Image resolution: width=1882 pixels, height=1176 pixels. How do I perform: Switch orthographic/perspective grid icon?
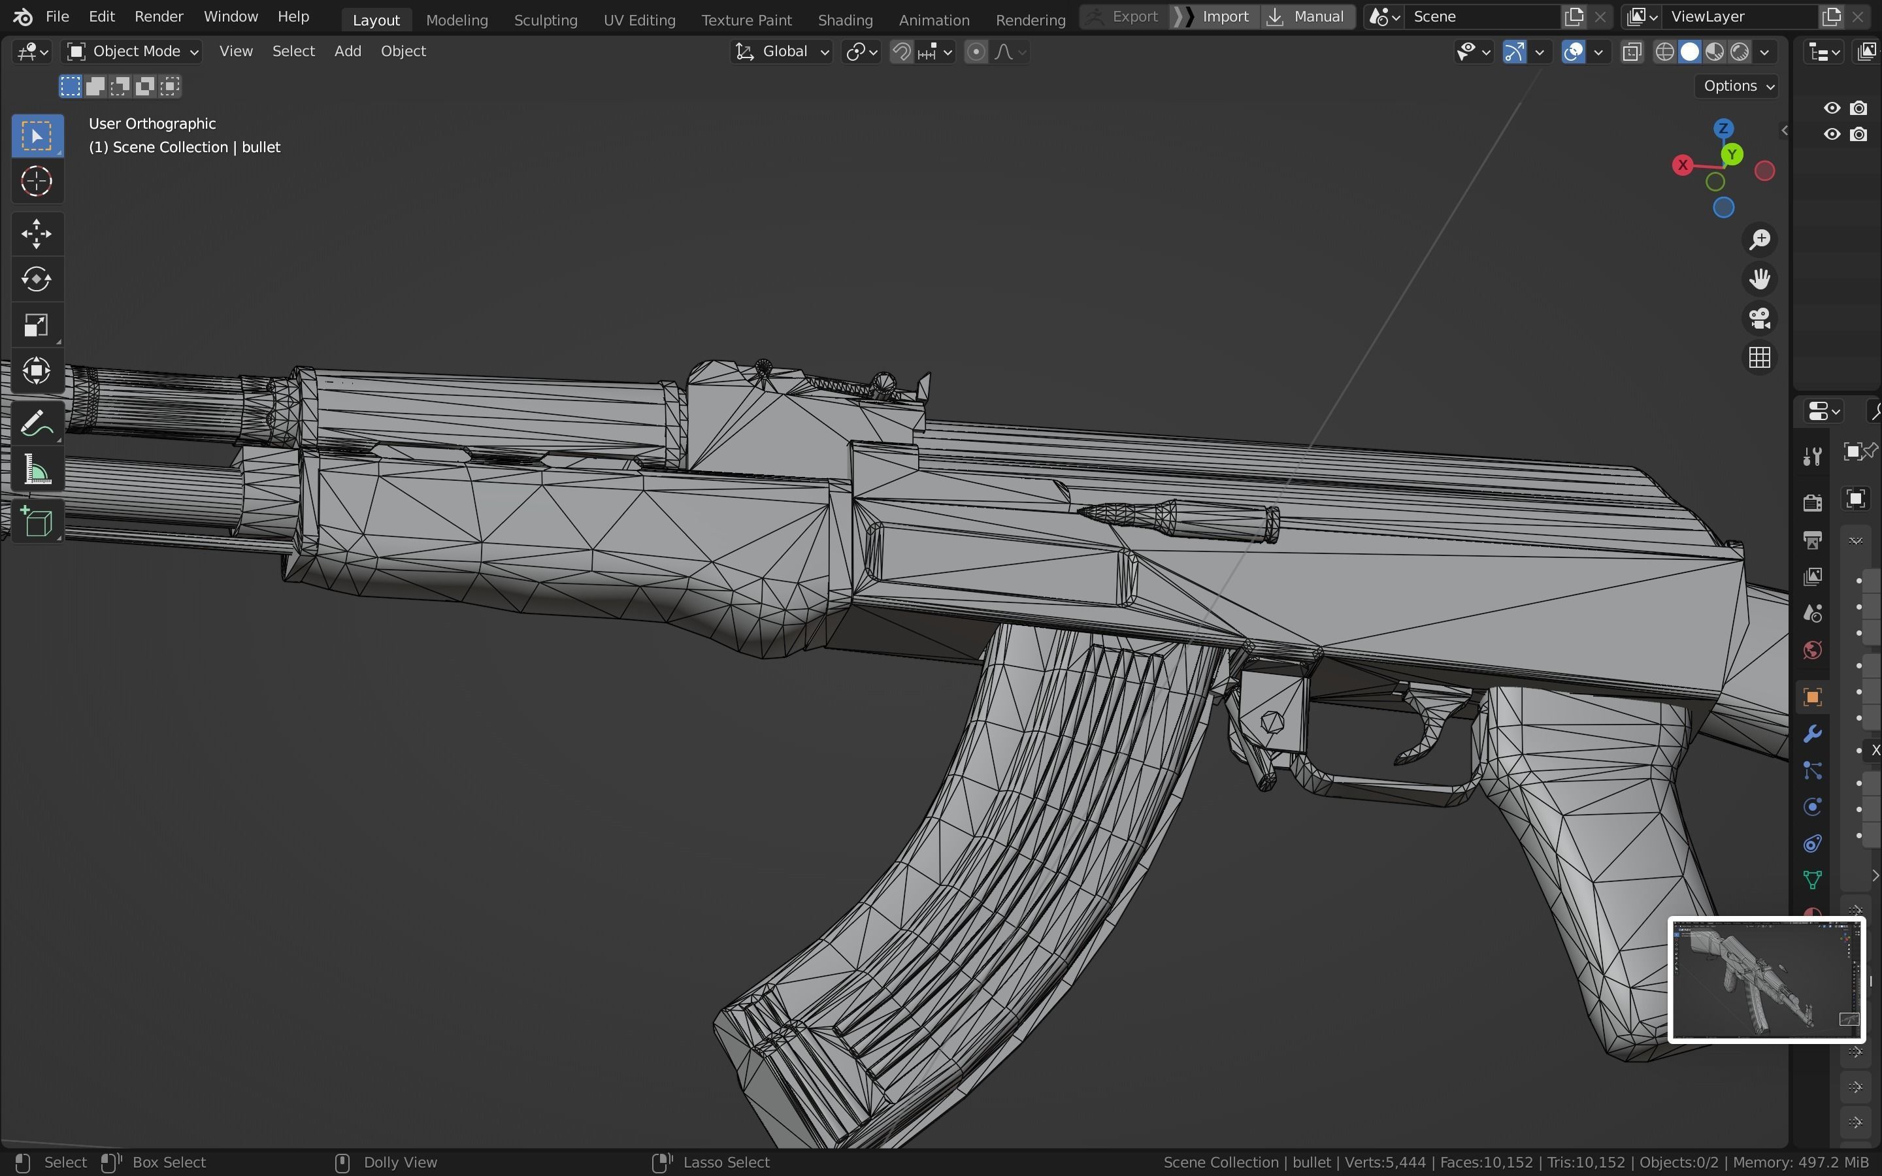click(x=1760, y=358)
